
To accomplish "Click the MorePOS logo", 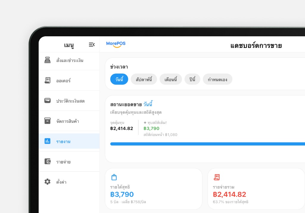I will 116,44.
